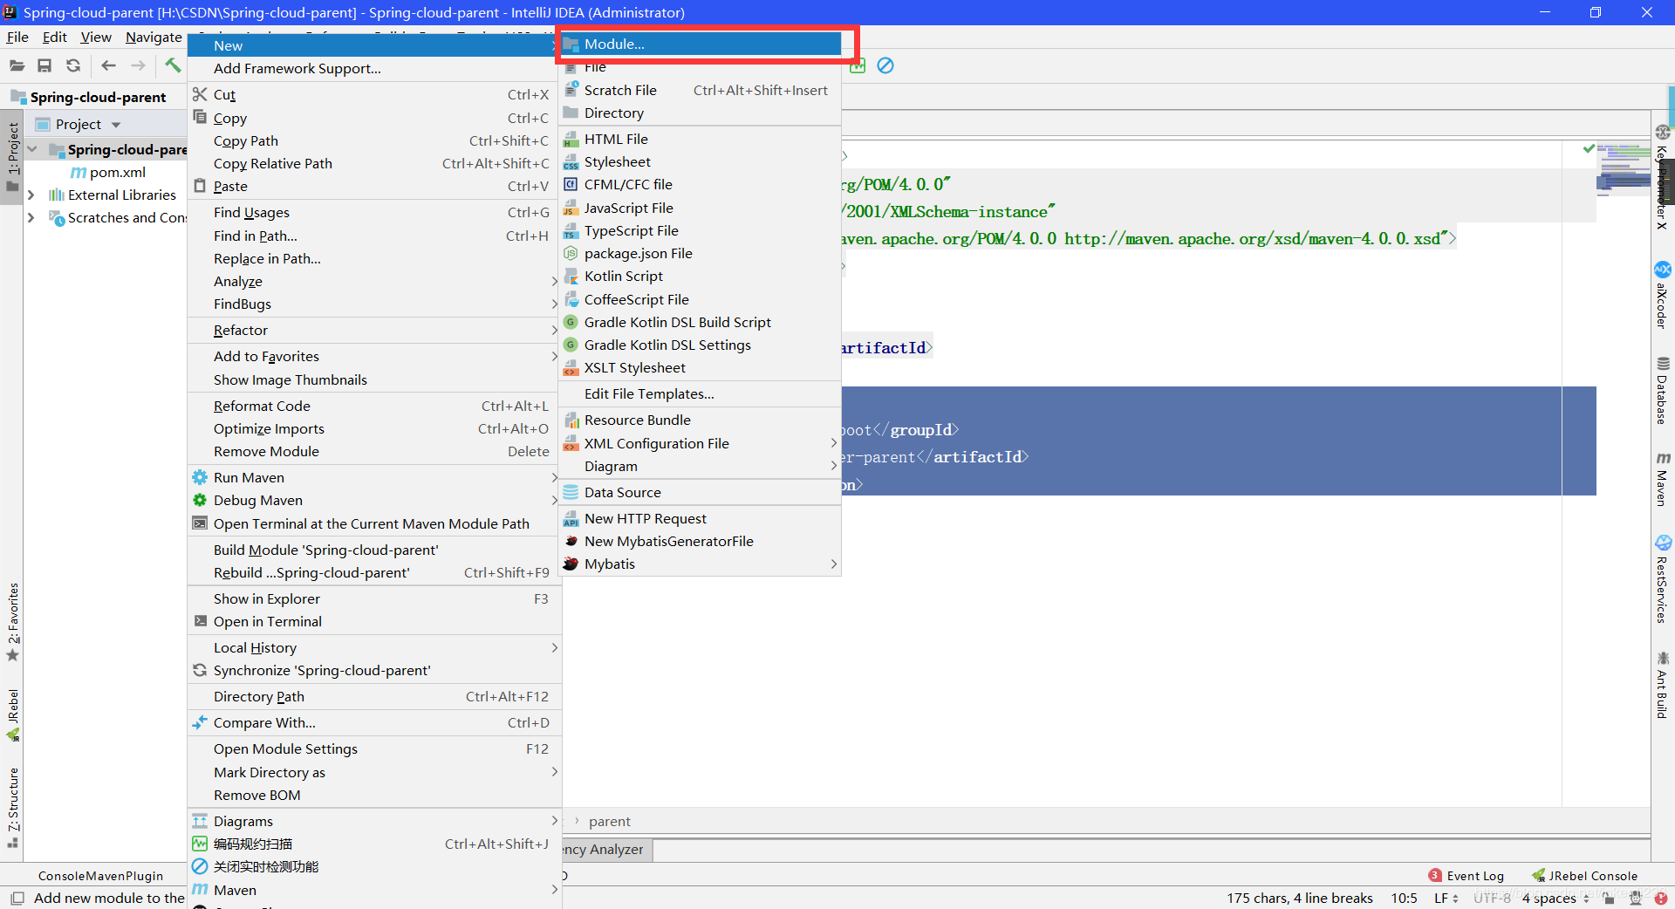Viewport: 1675px width, 909px height.
Task: Click Synchronize 'Spring-cloud-parent' entry
Action: click(x=373, y=670)
